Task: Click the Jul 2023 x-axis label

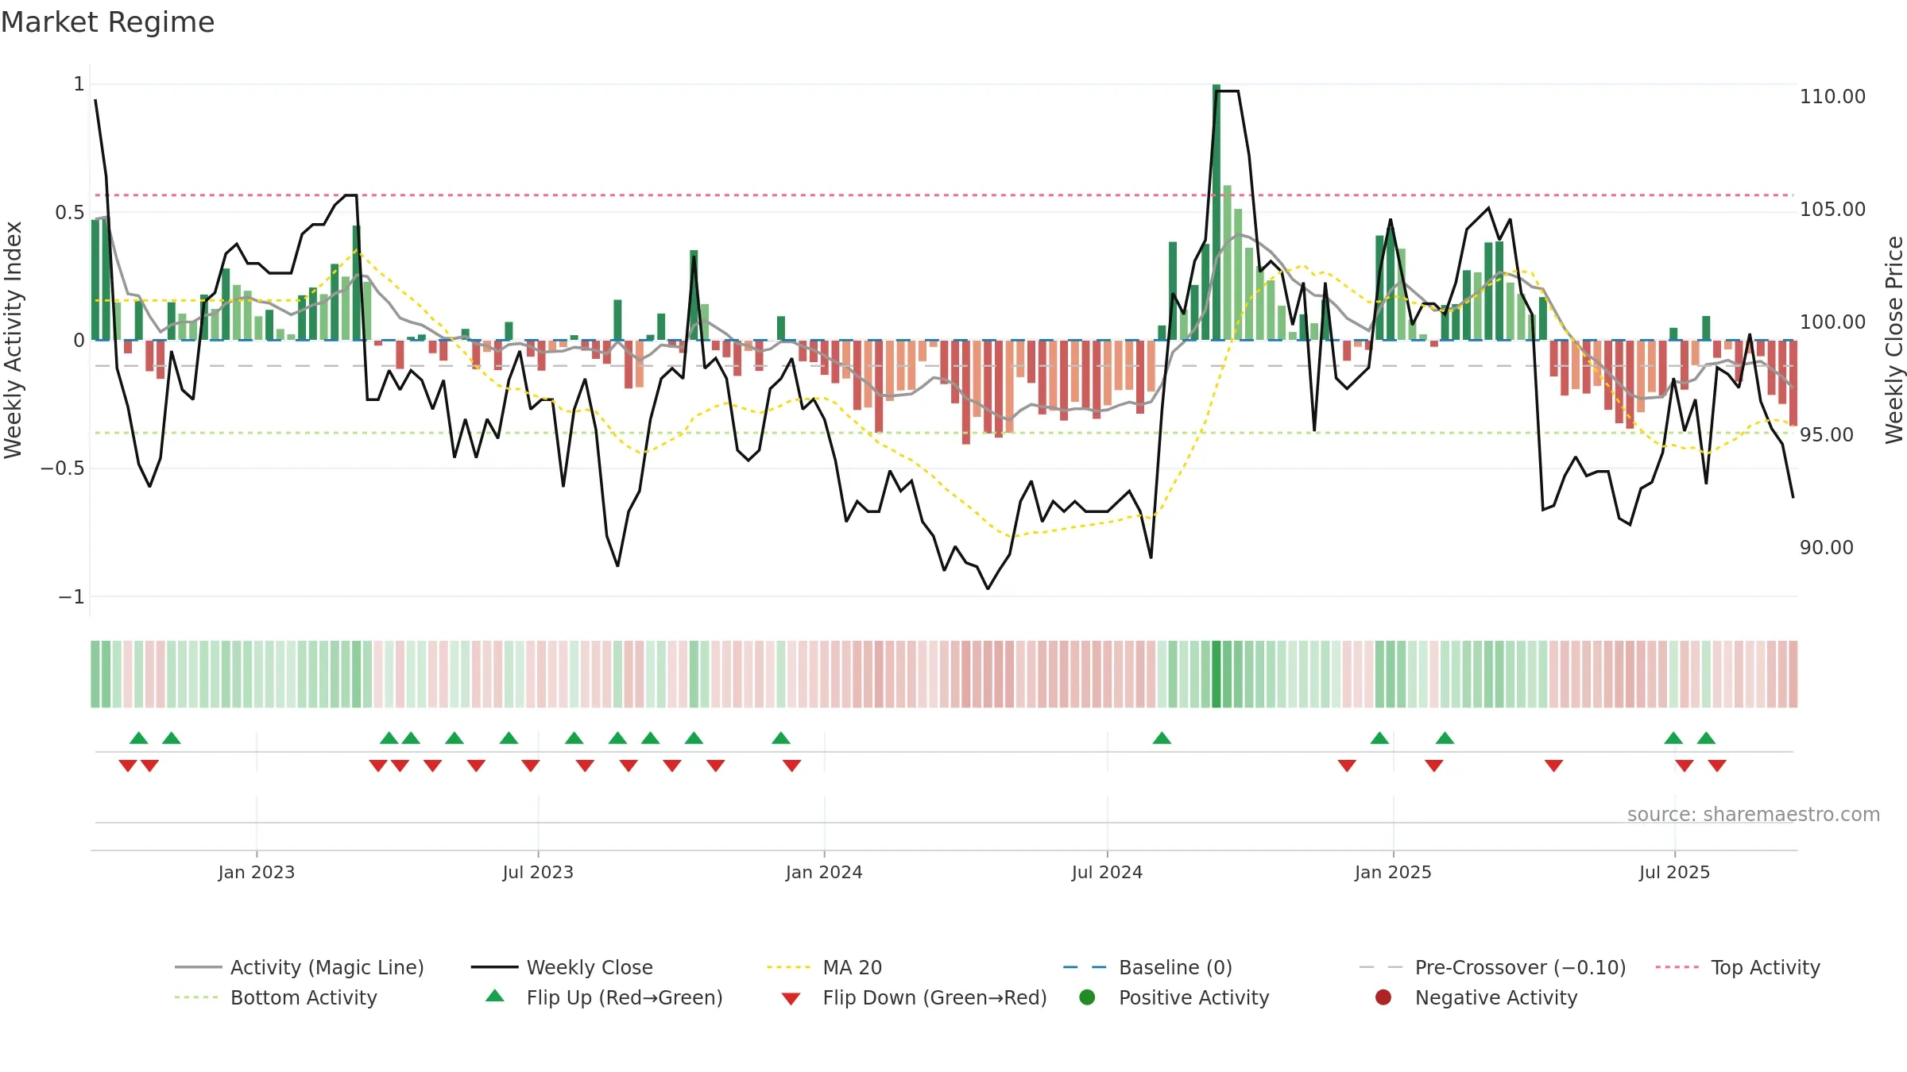Action: click(x=538, y=872)
